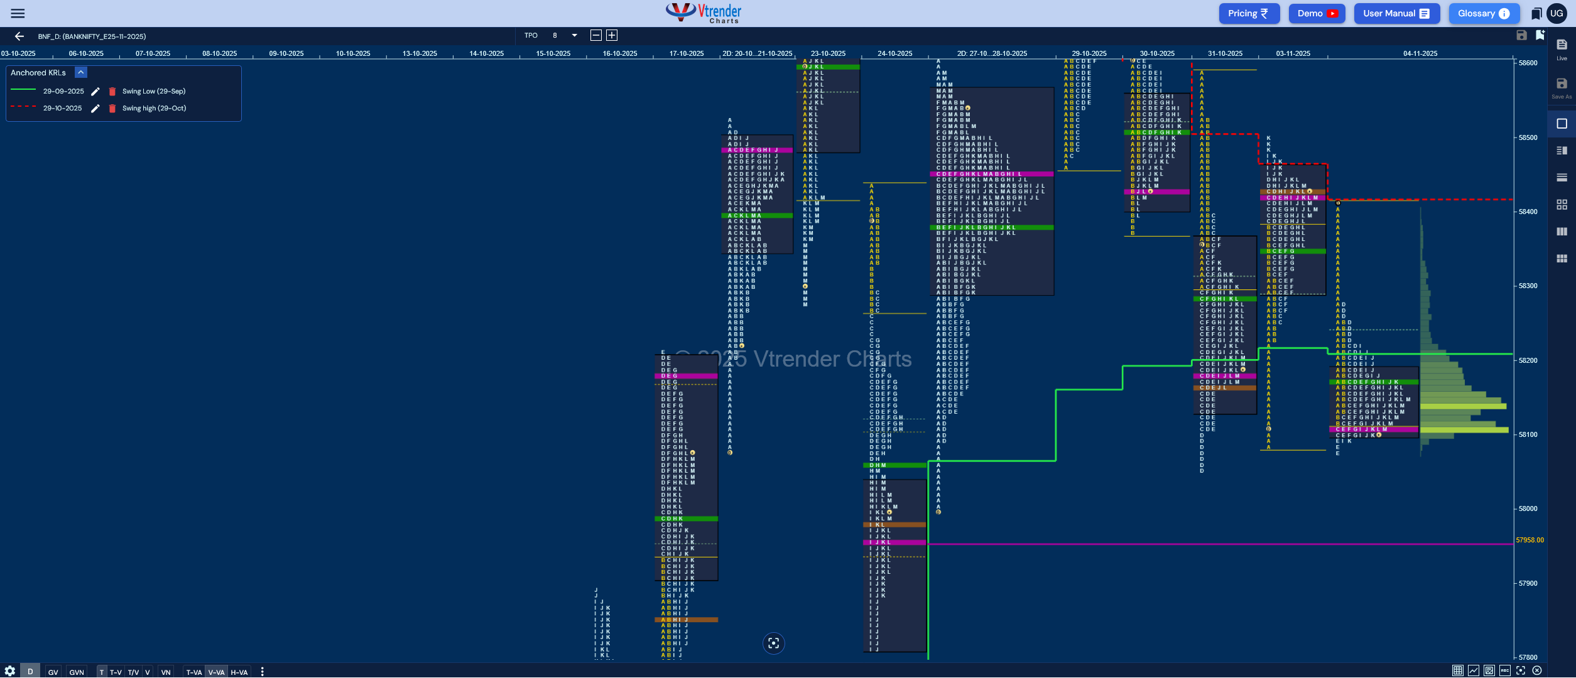Switch to the GV tab
1576x678 pixels.
[53, 672]
